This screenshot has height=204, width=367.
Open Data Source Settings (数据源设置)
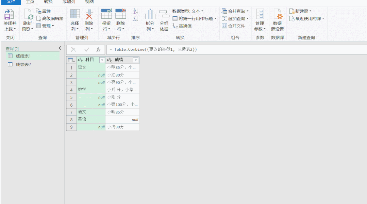click(x=277, y=20)
